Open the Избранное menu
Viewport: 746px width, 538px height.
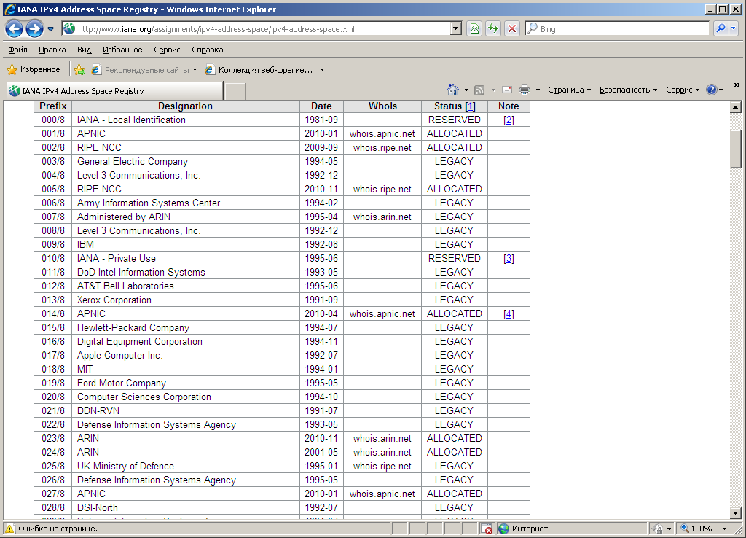click(x=122, y=50)
